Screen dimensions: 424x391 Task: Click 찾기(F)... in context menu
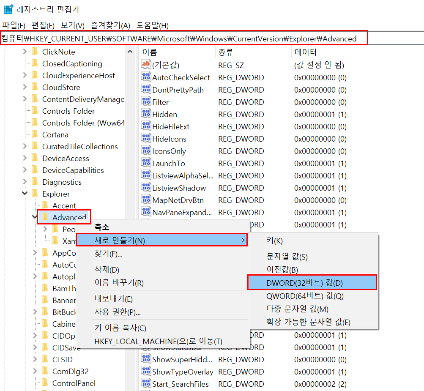tap(162, 254)
